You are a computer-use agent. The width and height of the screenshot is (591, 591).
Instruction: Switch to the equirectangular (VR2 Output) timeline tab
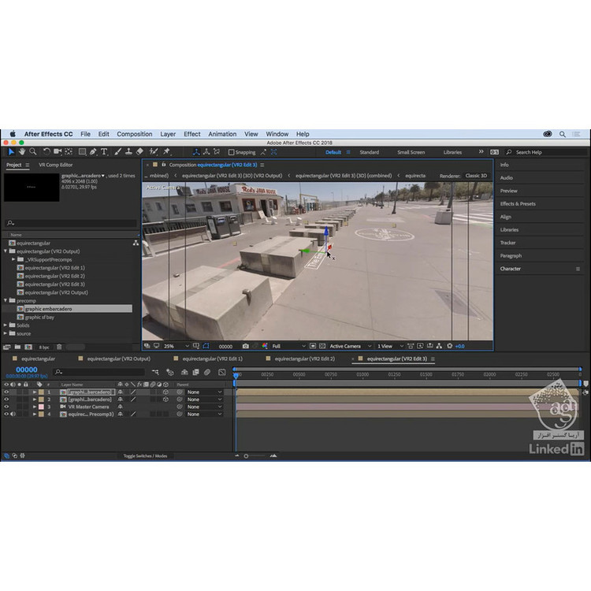tap(120, 359)
